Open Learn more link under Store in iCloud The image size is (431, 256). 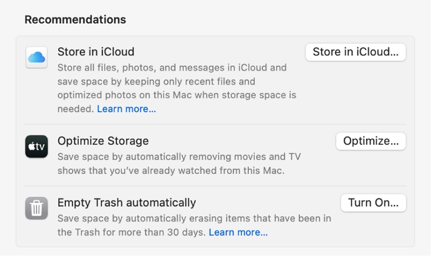click(127, 109)
